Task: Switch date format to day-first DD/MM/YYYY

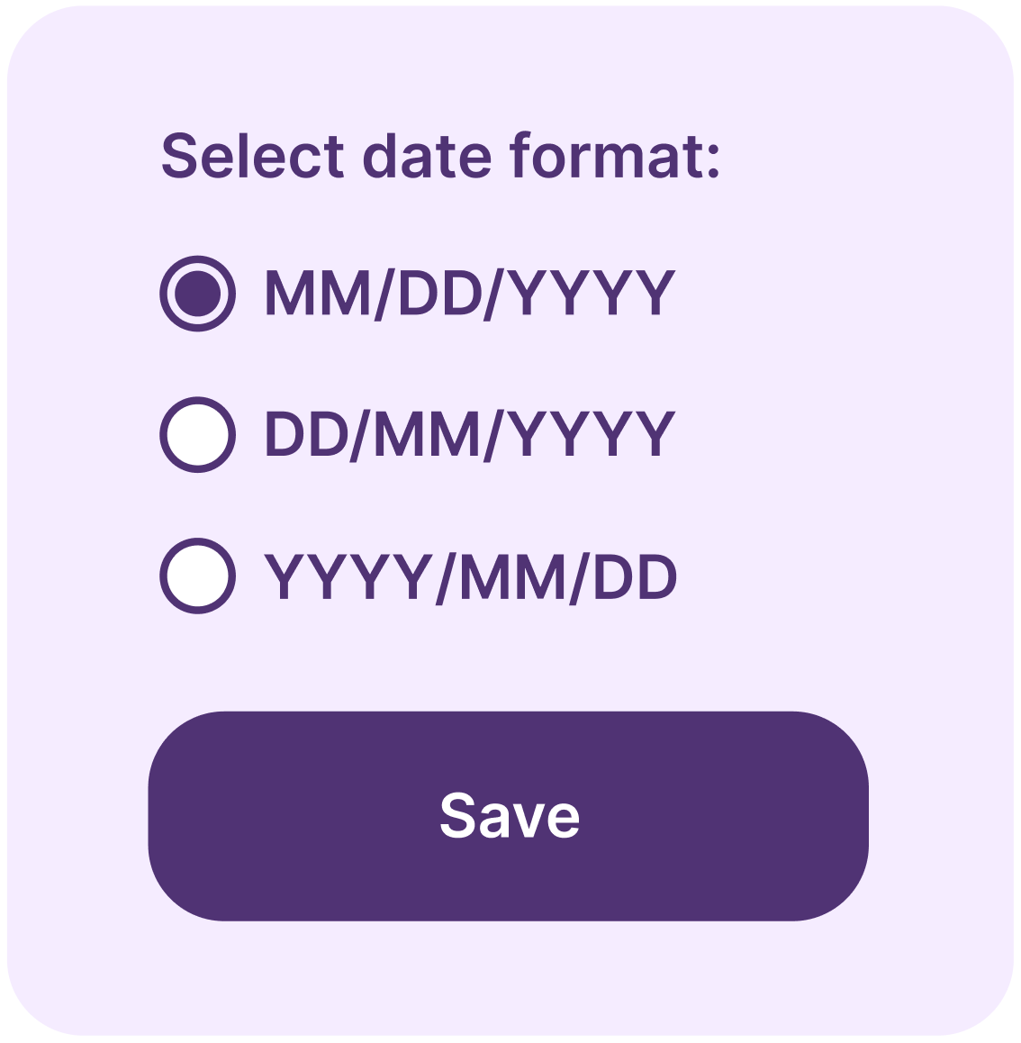Action: coord(198,435)
